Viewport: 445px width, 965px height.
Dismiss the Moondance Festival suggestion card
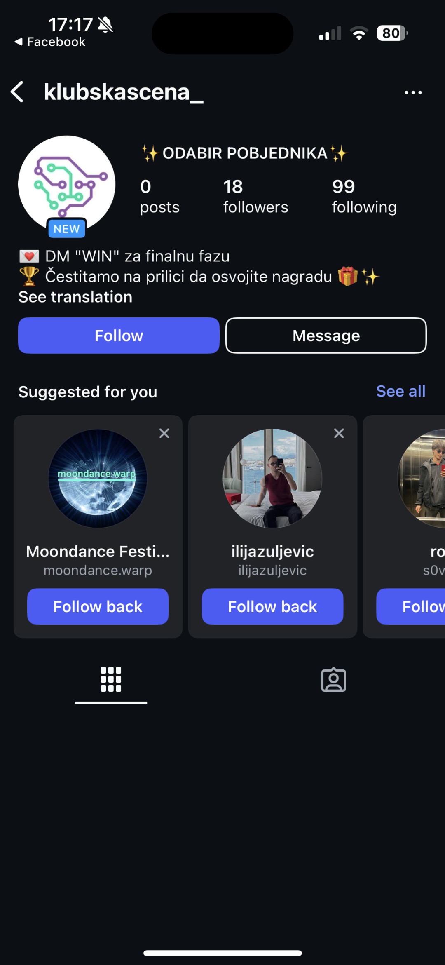[x=164, y=433]
